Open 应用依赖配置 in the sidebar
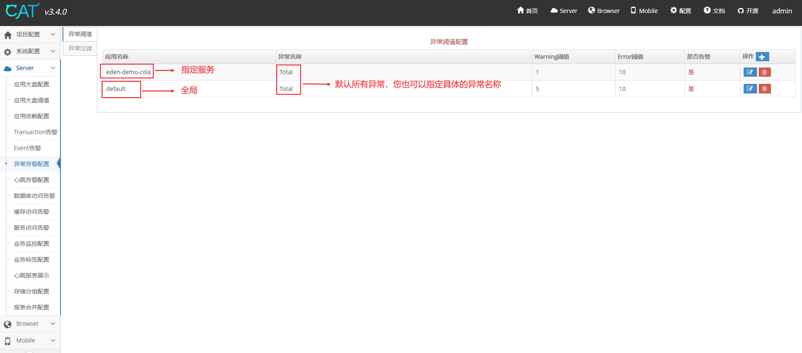The height and width of the screenshot is (353, 802). click(x=31, y=116)
